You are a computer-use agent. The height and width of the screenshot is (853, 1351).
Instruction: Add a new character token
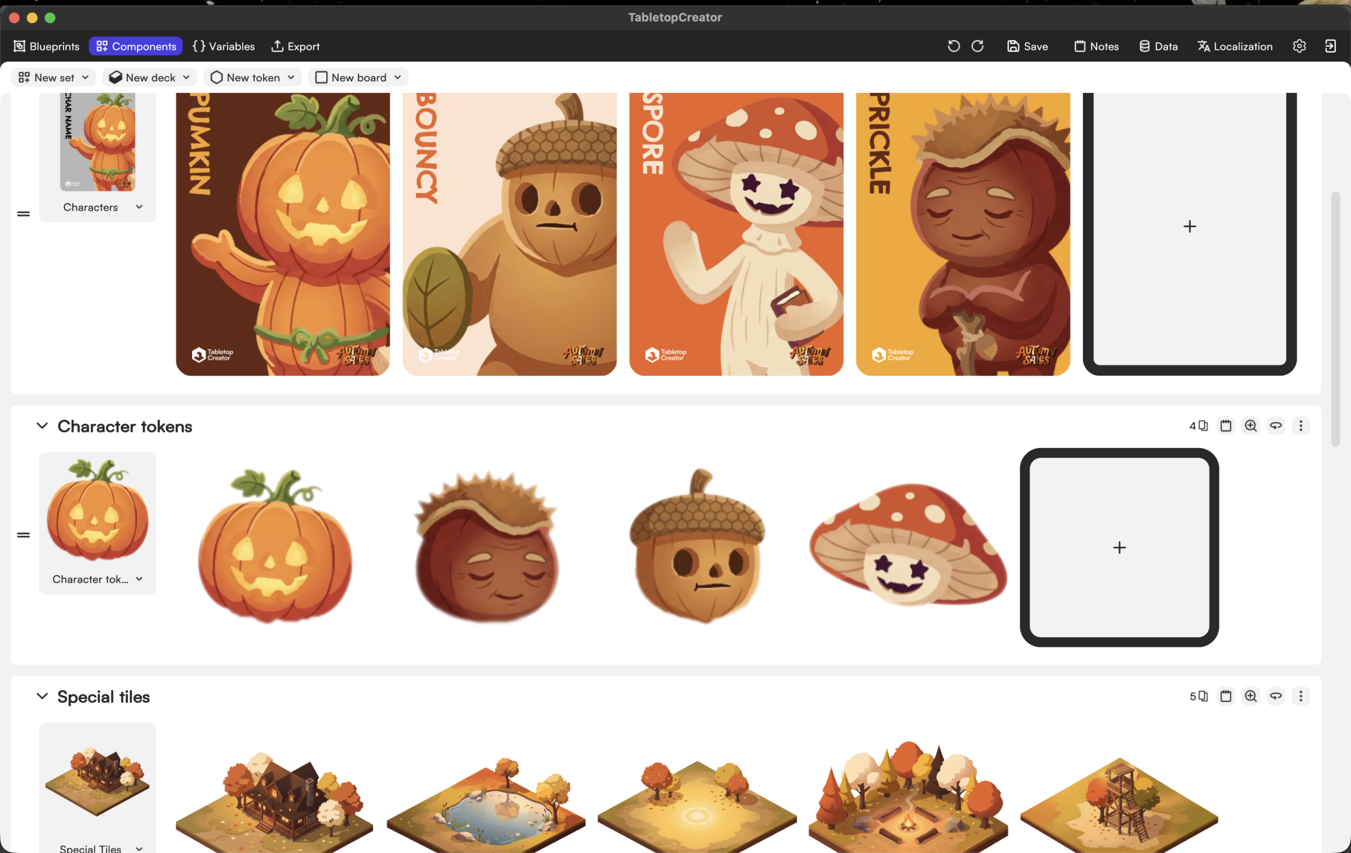1119,548
